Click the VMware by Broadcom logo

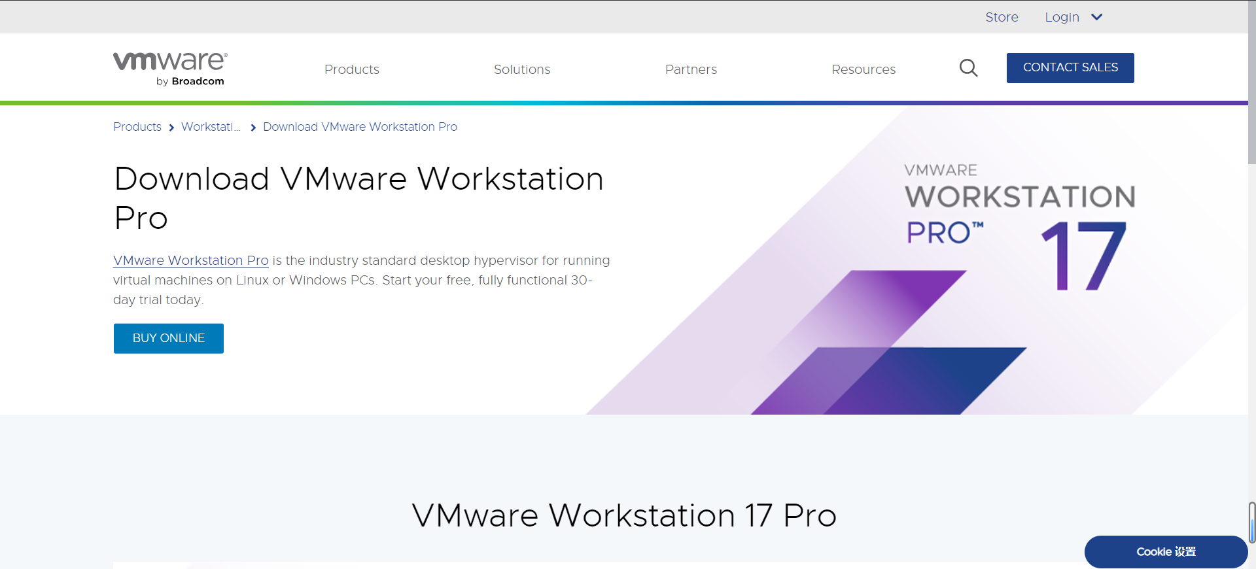pyautogui.click(x=170, y=69)
